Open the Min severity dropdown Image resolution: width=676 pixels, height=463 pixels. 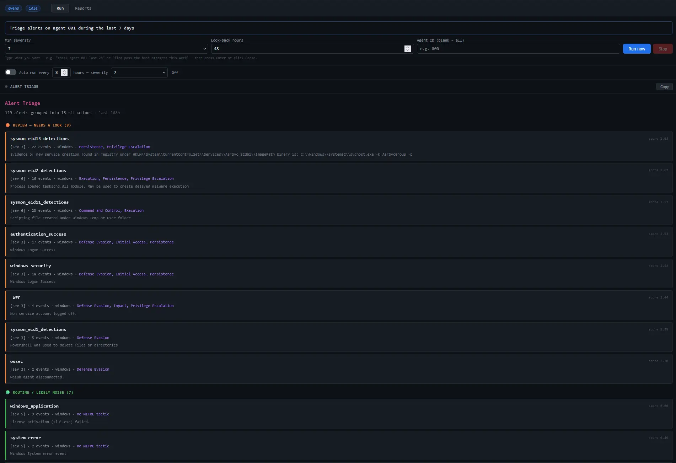[106, 49]
